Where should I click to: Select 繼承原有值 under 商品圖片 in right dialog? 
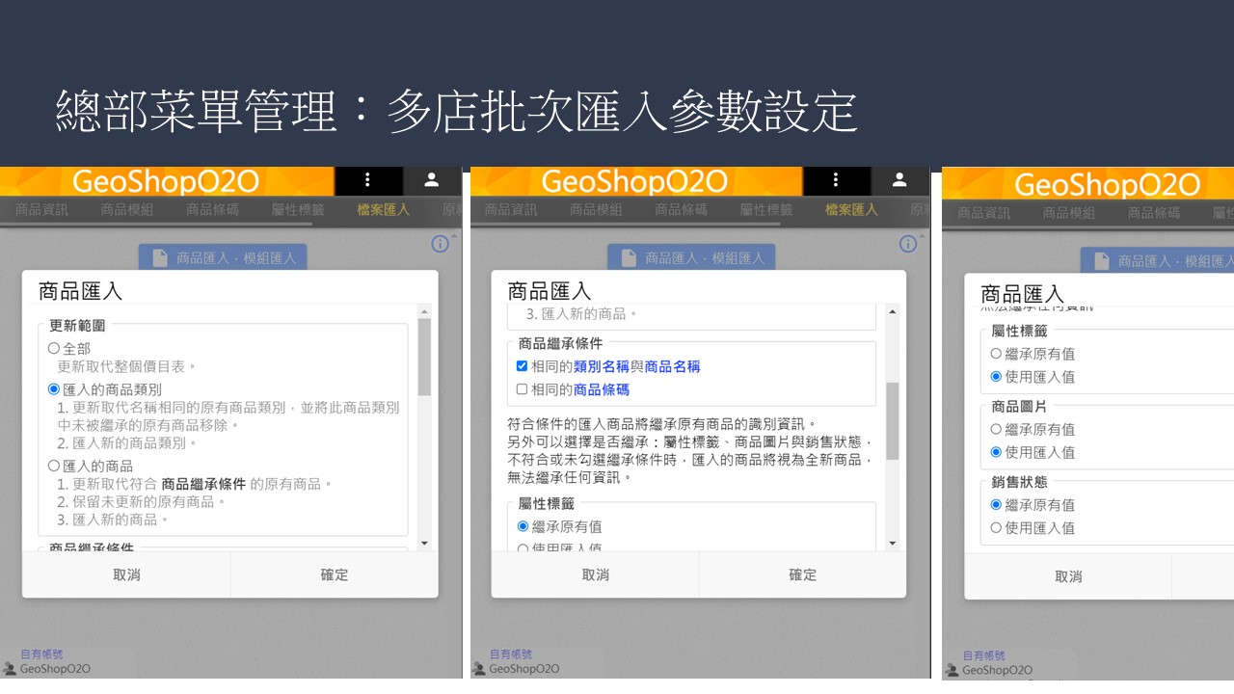(x=996, y=430)
